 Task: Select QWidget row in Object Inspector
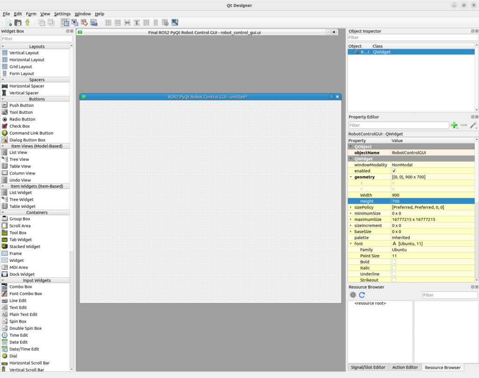[x=411, y=52]
